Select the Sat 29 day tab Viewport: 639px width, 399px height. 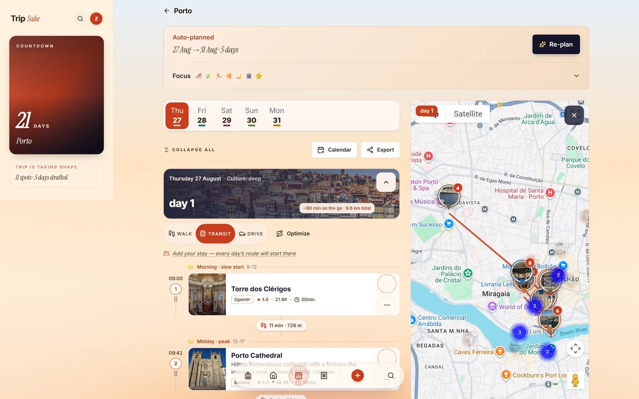pos(226,116)
